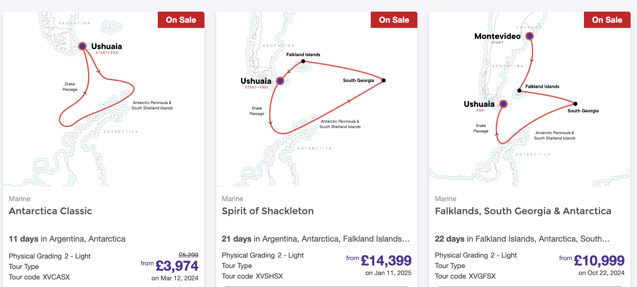Click the crossed-out £5,299 original price
Screen dimensions: 637x287
tap(188, 255)
